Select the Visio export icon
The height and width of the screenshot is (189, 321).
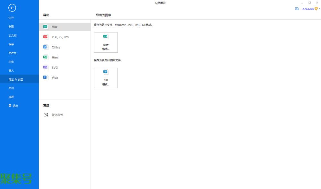(46, 77)
